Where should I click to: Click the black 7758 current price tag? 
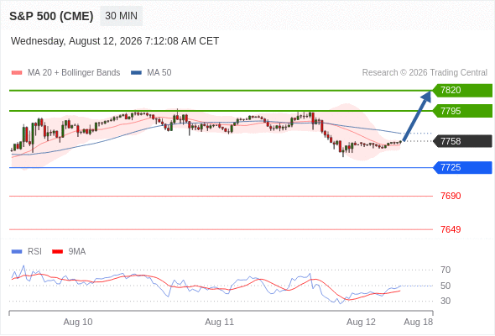(x=462, y=141)
